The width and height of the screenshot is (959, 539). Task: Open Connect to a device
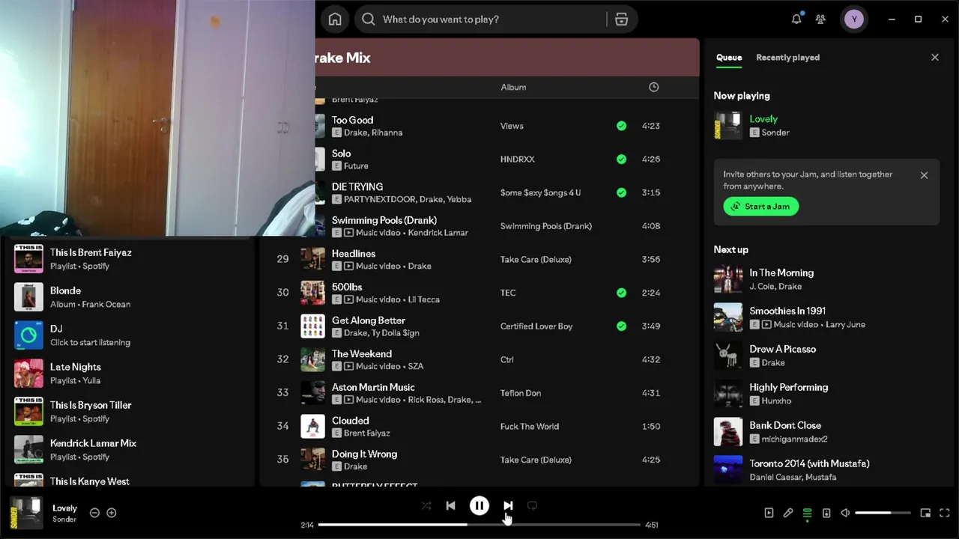(826, 513)
